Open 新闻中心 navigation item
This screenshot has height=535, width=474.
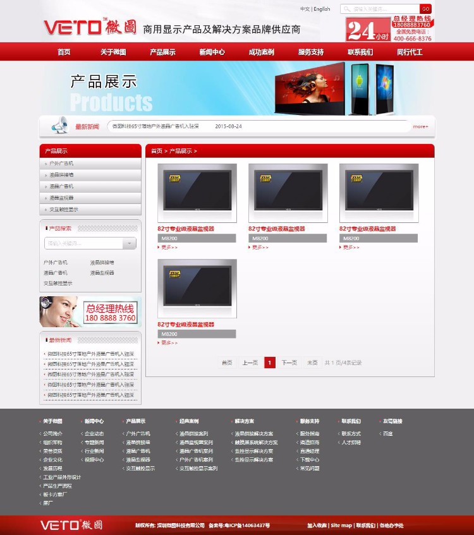click(x=212, y=52)
